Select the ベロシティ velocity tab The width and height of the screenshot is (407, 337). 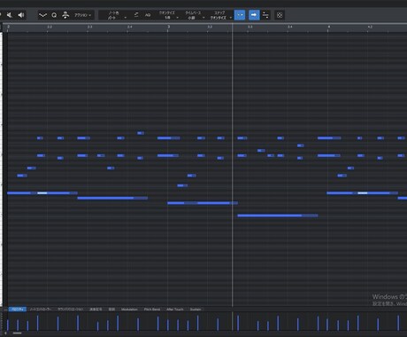[x=18, y=310]
